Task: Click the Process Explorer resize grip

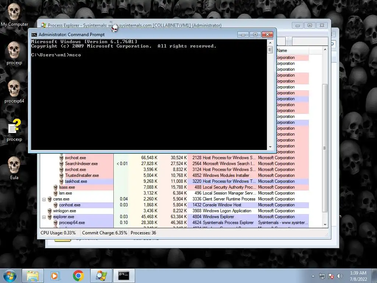Action: [x=326, y=234]
